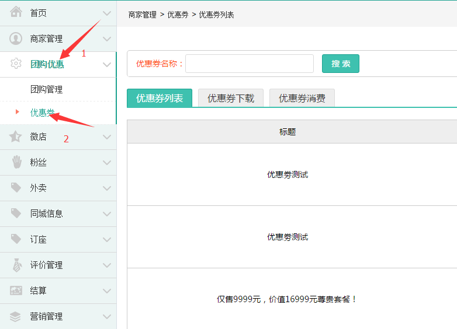Click the orange triangle marker beside 优惠券

coord(17,111)
